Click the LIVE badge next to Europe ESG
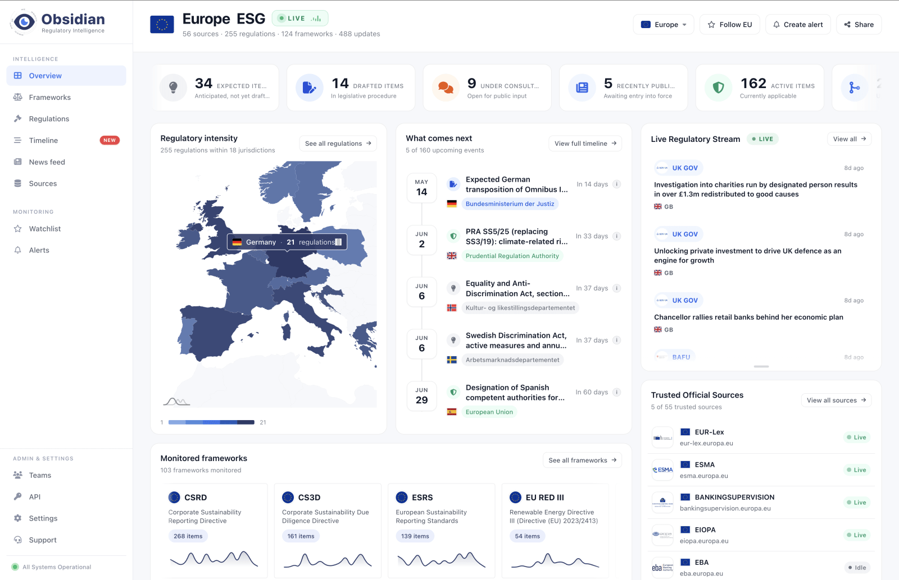The image size is (899, 580). click(x=300, y=19)
